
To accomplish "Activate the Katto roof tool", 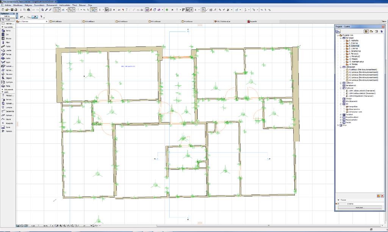I will click(8, 58).
